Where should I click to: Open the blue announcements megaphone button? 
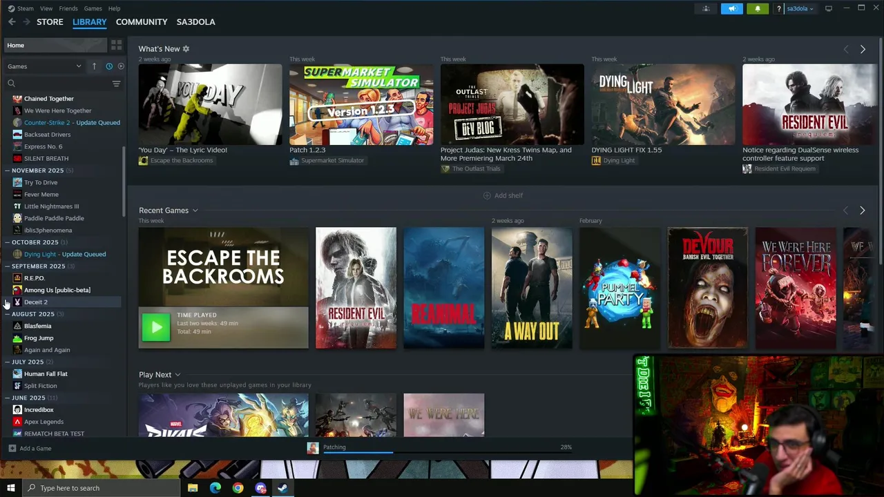pyautogui.click(x=731, y=8)
